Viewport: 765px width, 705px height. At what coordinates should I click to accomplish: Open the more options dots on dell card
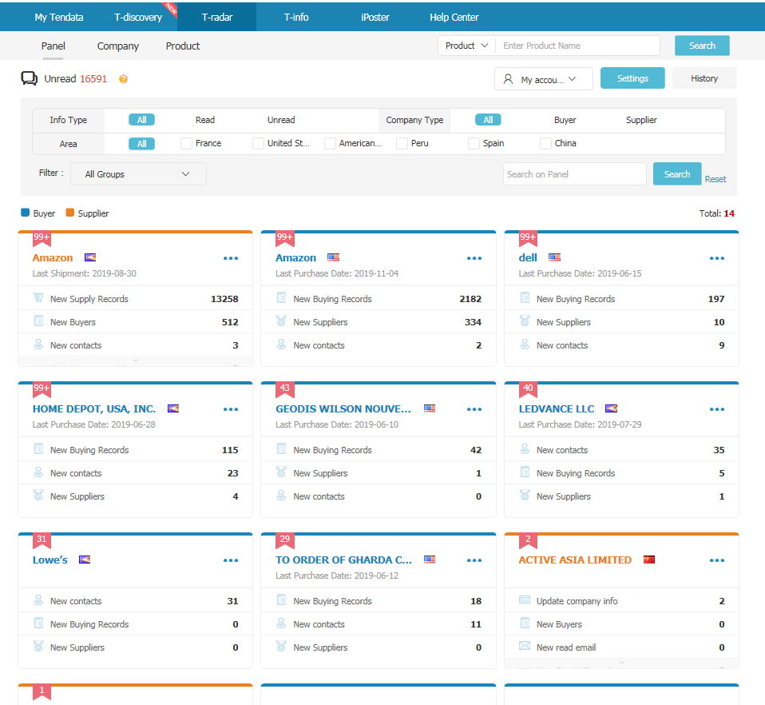(x=717, y=258)
